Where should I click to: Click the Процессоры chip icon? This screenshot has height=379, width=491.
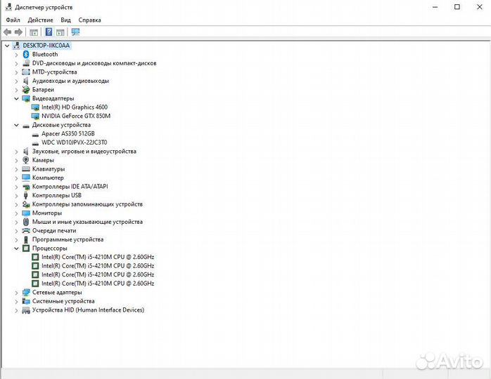26,248
